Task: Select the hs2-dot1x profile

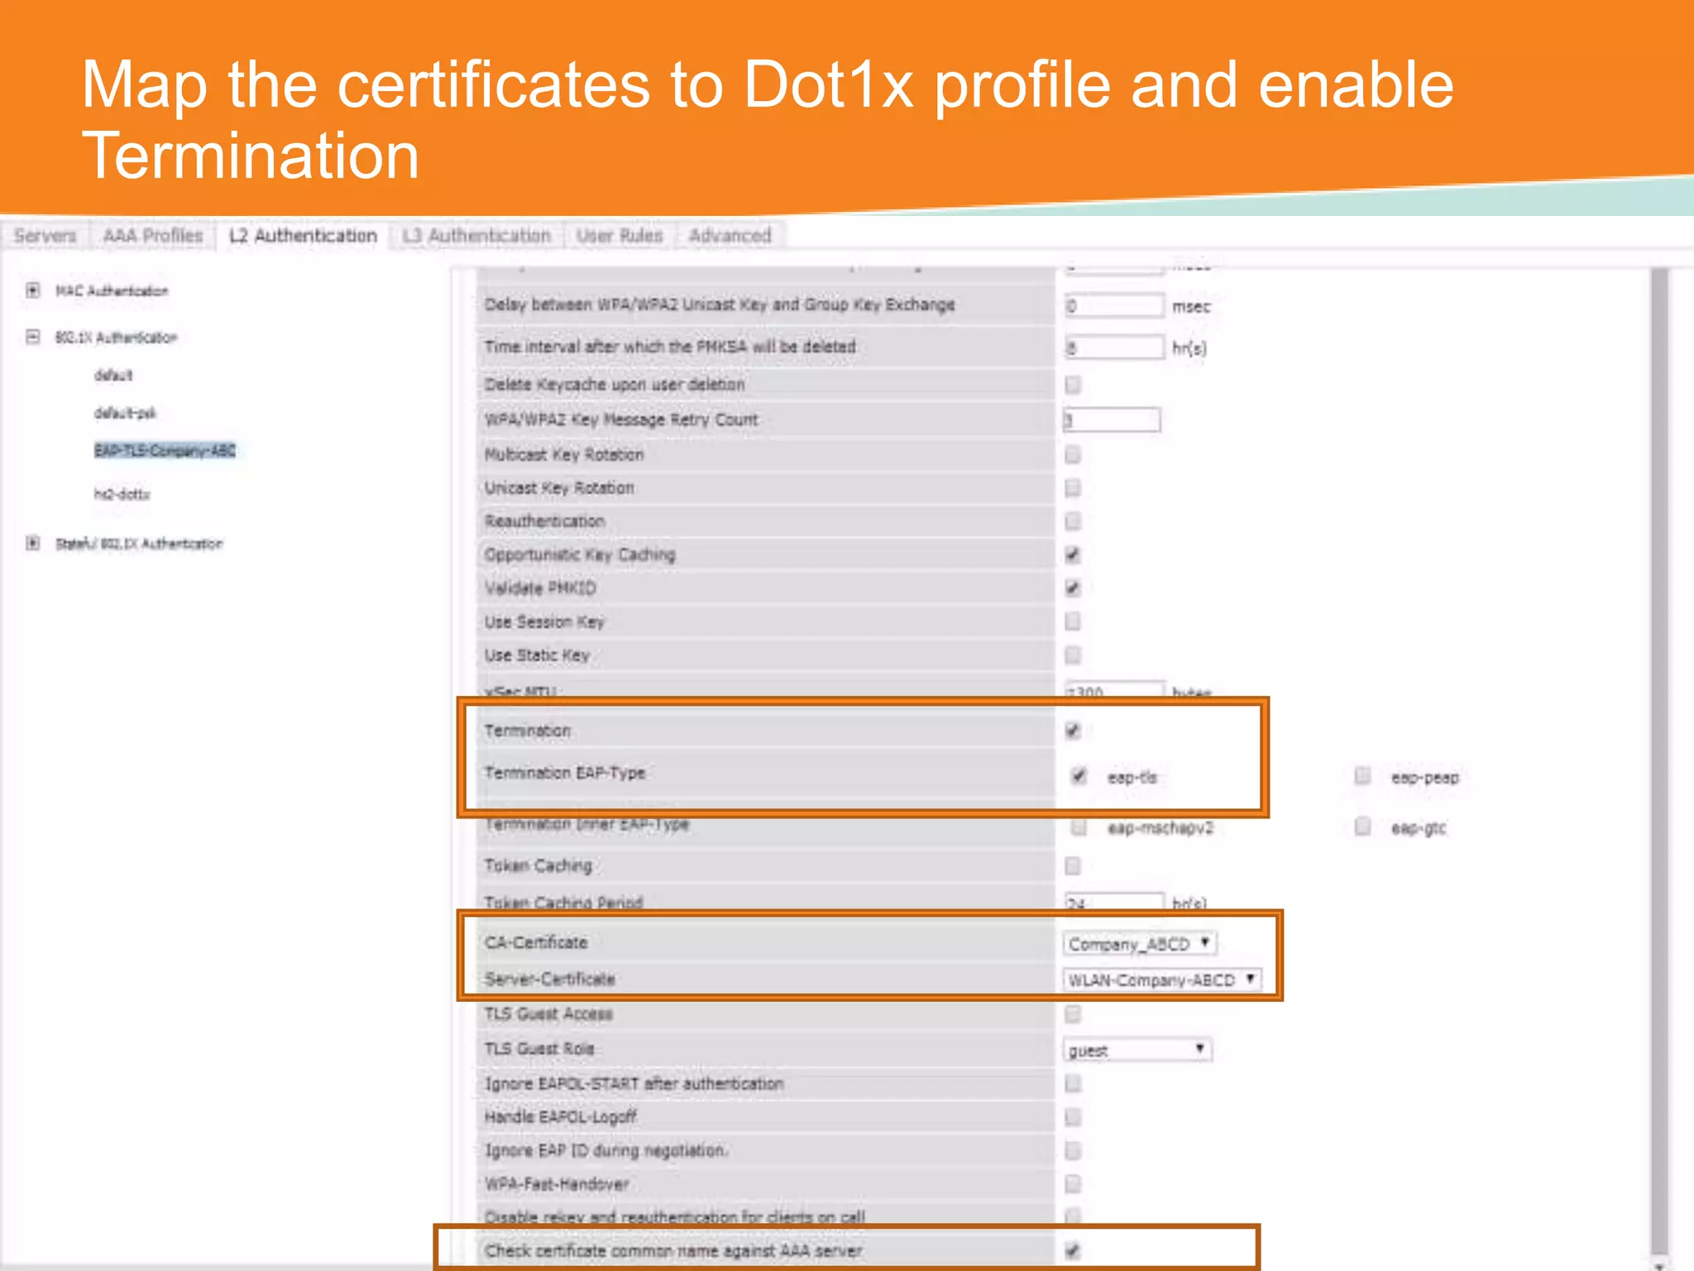Action: [122, 495]
